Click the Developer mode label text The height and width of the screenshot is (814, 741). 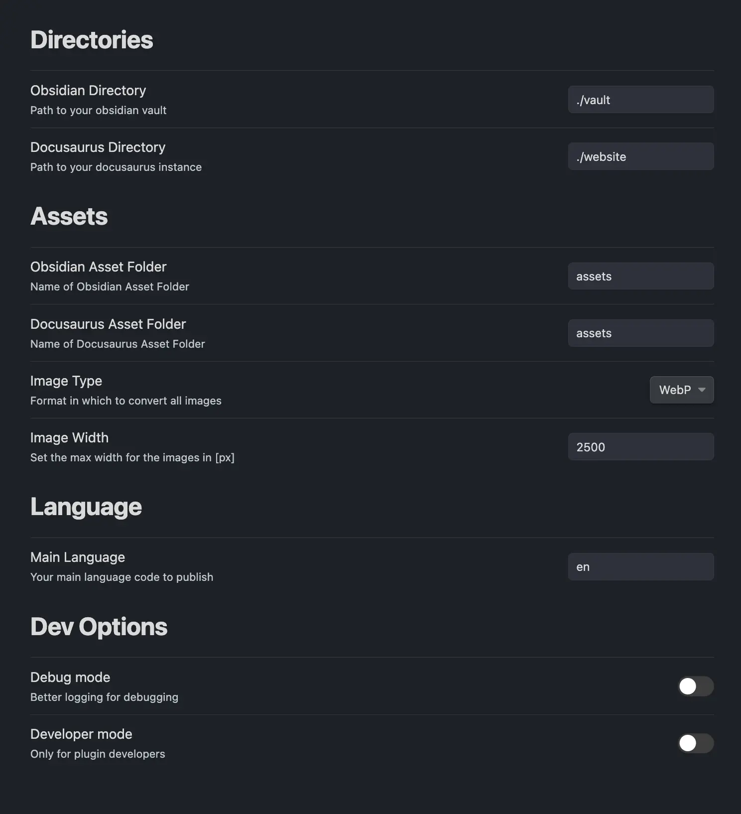click(x=81, y=734)
